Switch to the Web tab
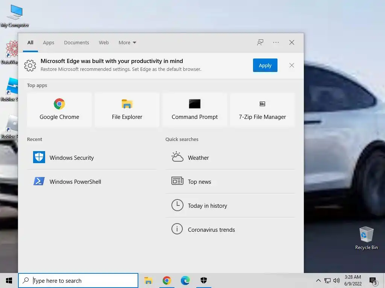 pyautogui.click(x=104, y=42)
